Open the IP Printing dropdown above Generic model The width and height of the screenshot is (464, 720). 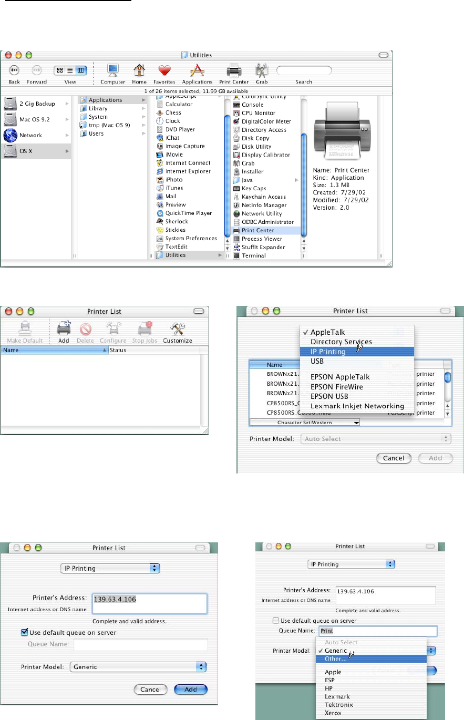[109, 568]
